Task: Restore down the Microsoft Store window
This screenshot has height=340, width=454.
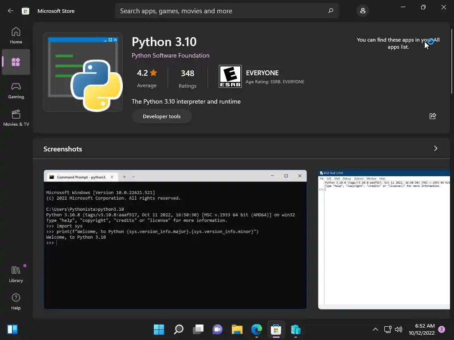Action: (x=423, y=7)
